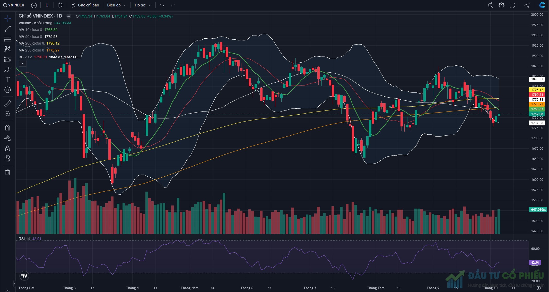Open chart settings gear

coord(501,5)
